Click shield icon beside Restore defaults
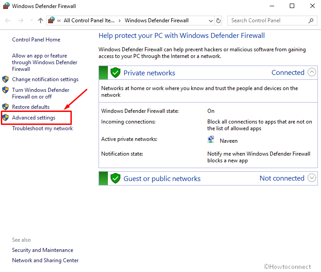 (x=5, y=107)
